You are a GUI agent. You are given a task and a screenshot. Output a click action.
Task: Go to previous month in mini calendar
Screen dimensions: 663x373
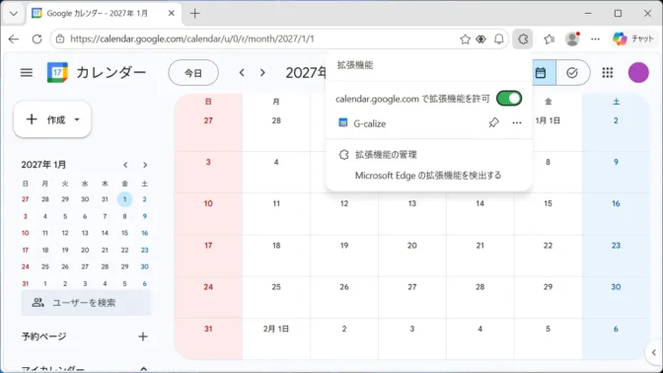click(x=125, y=165)
